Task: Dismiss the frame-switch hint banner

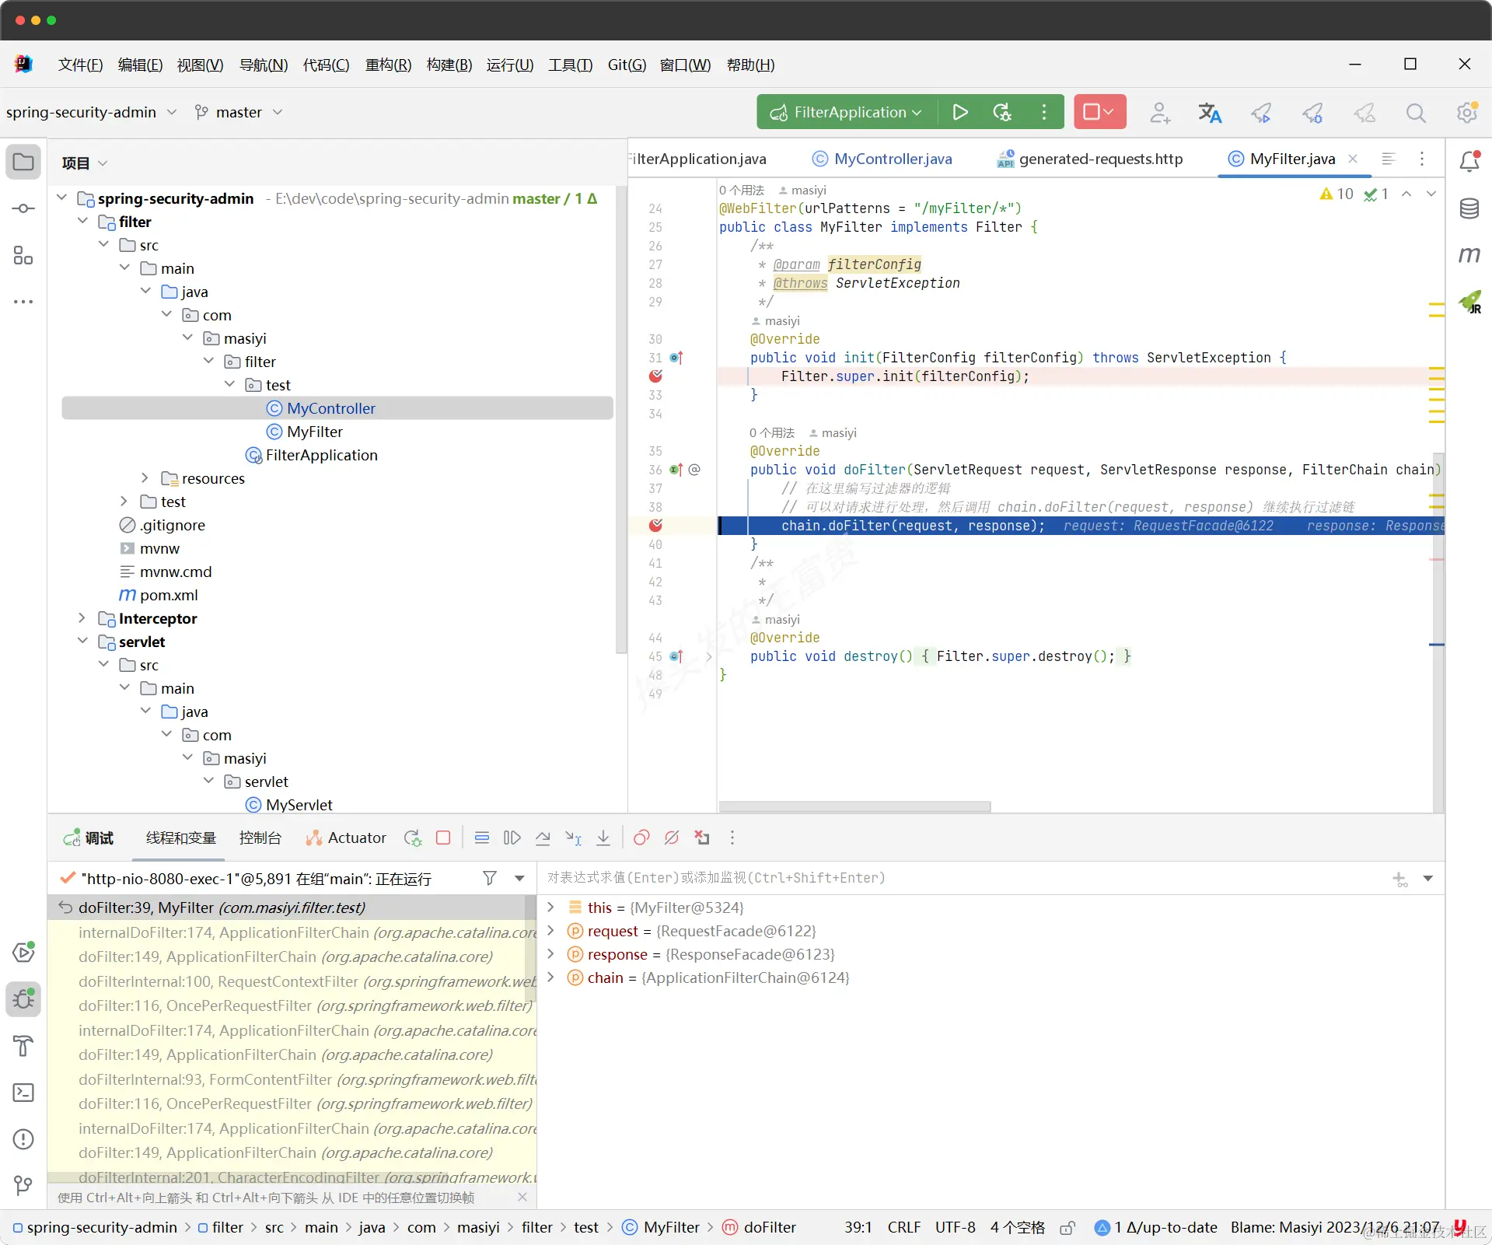Action: (x=522, y=1198)
